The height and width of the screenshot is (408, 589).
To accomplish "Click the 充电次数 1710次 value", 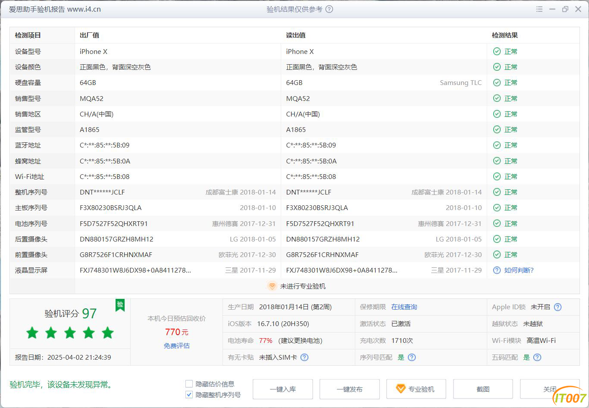I will click(402, 341).
